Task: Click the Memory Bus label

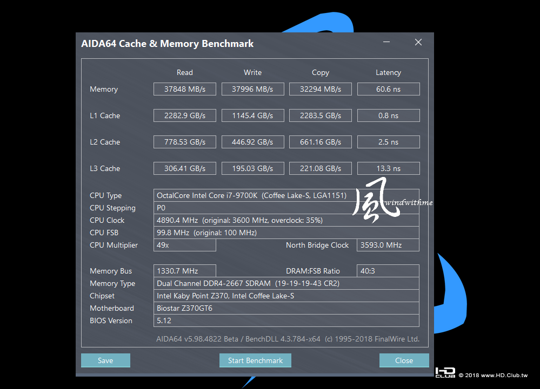Action: point(111,271)
